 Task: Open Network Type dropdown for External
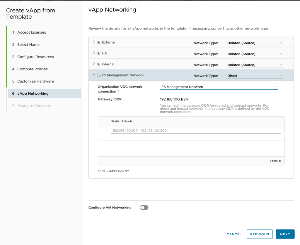pyautogui.click(x=255, y=43)
